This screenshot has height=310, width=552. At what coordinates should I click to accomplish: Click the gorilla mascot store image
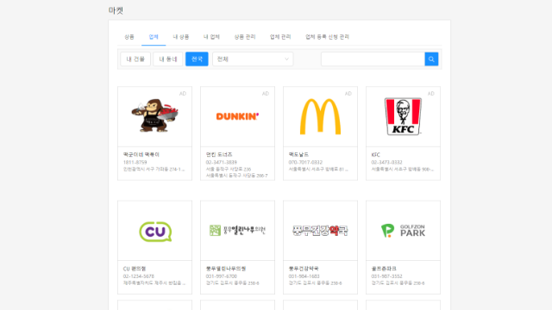[x=155, y=115]
